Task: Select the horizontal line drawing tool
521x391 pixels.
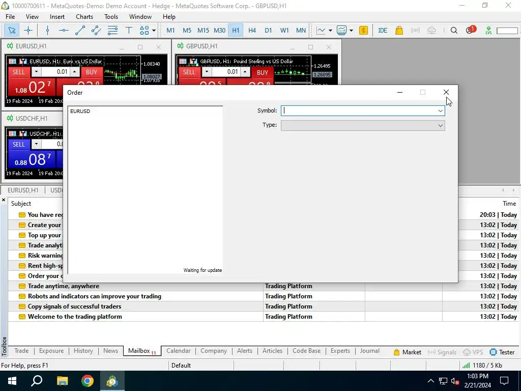Action: click(64, 30)
